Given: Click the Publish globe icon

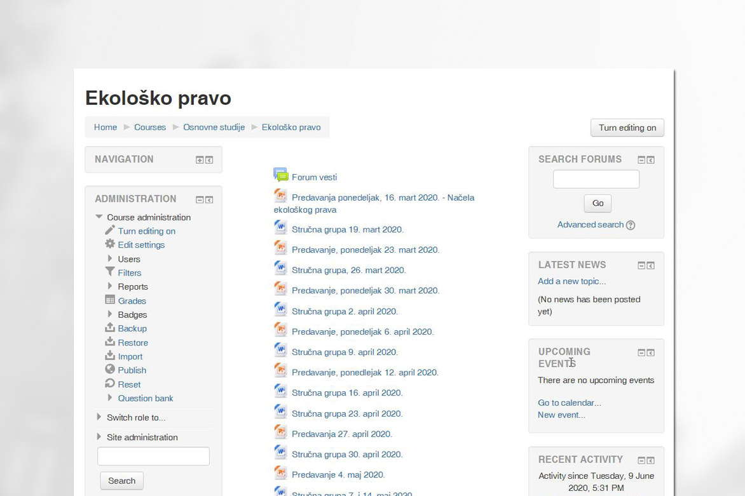Looking at the screenshot, I should (110, 370).
